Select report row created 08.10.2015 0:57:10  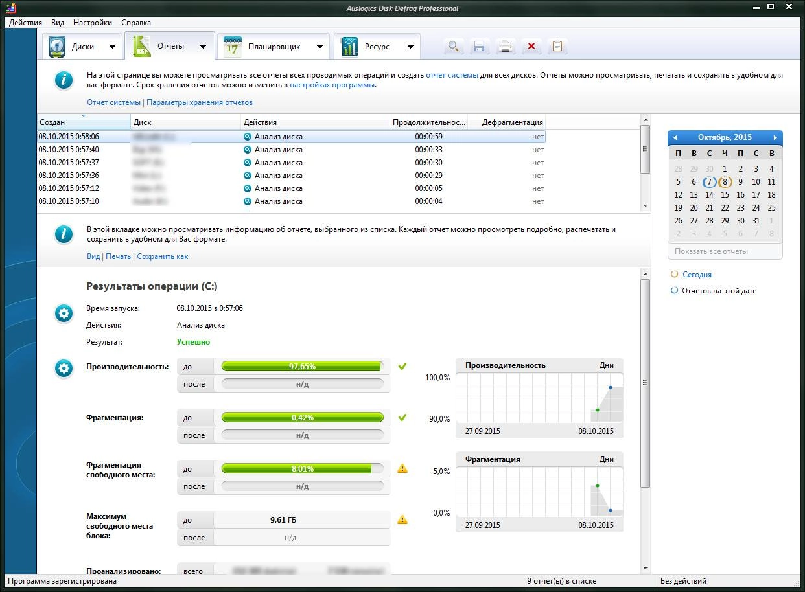(291, 201)
